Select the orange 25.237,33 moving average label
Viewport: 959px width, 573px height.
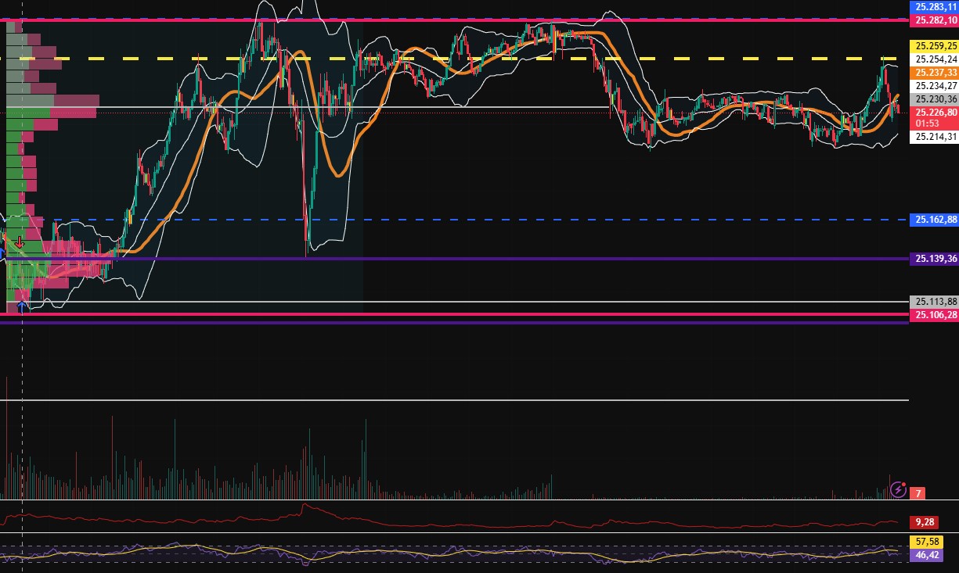pyautogui.click(x=935, y=72)
